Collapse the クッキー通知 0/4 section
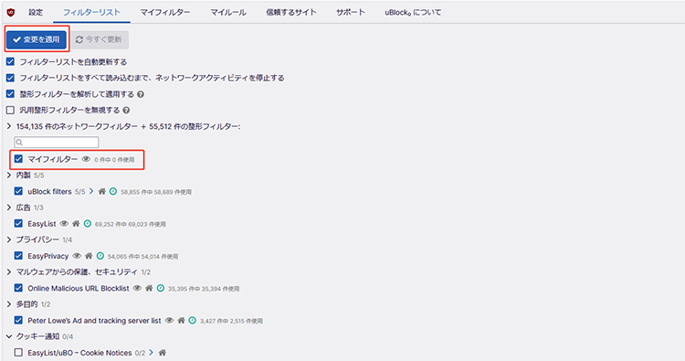 click(x=9, y=336)
